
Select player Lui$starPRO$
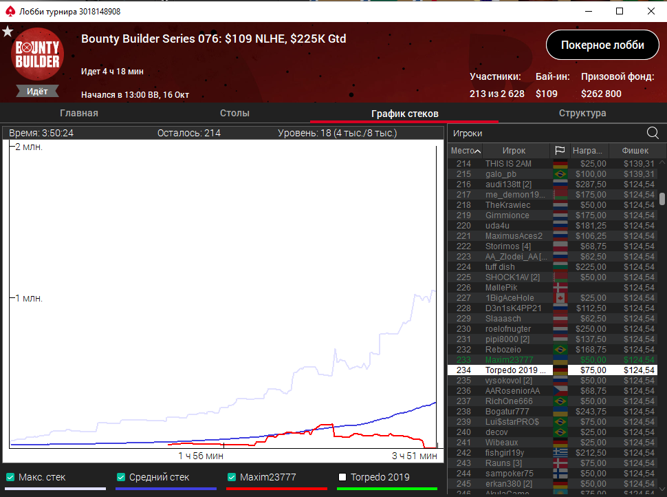coord(552,422)
